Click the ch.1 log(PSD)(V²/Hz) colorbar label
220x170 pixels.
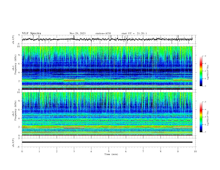(208, 72)
